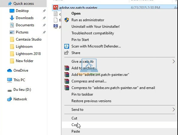
Task: Click the Lightroom 2018 folder icon
Action: 12,54
